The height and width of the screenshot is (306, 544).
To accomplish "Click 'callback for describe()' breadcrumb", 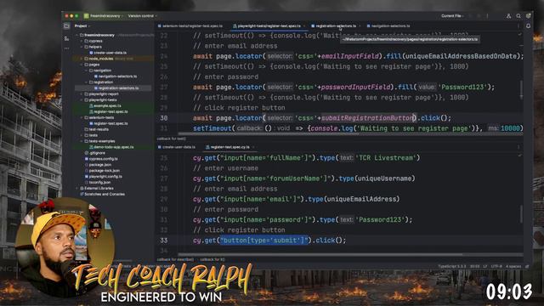I will point(175,259).
